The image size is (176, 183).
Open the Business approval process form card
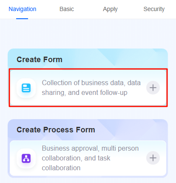(x=88, y=158)
